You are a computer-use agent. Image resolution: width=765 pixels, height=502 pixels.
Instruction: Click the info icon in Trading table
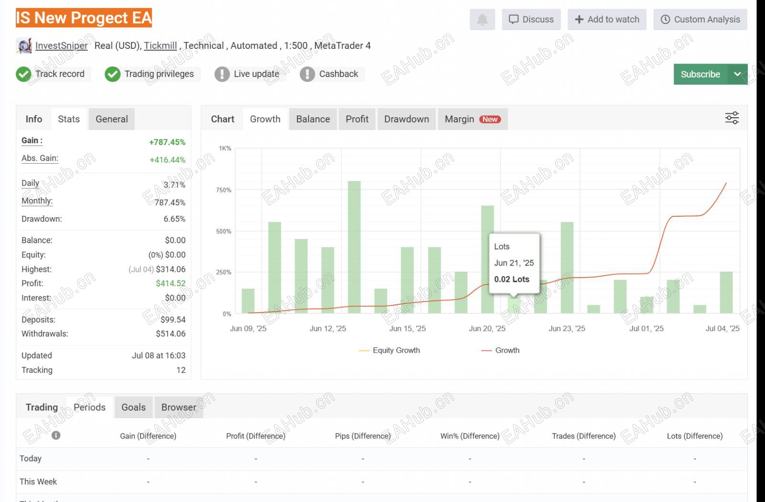(56, 435)
